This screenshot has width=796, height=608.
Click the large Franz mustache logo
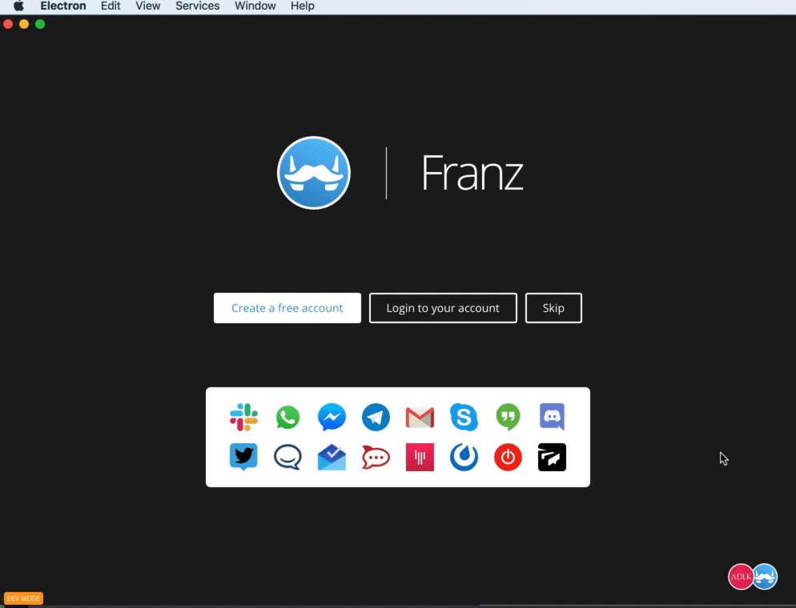click(x=314, y=173)
